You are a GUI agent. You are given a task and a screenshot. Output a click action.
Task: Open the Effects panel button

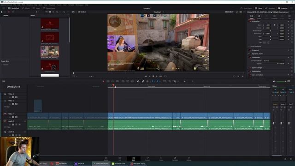[26, 8]
